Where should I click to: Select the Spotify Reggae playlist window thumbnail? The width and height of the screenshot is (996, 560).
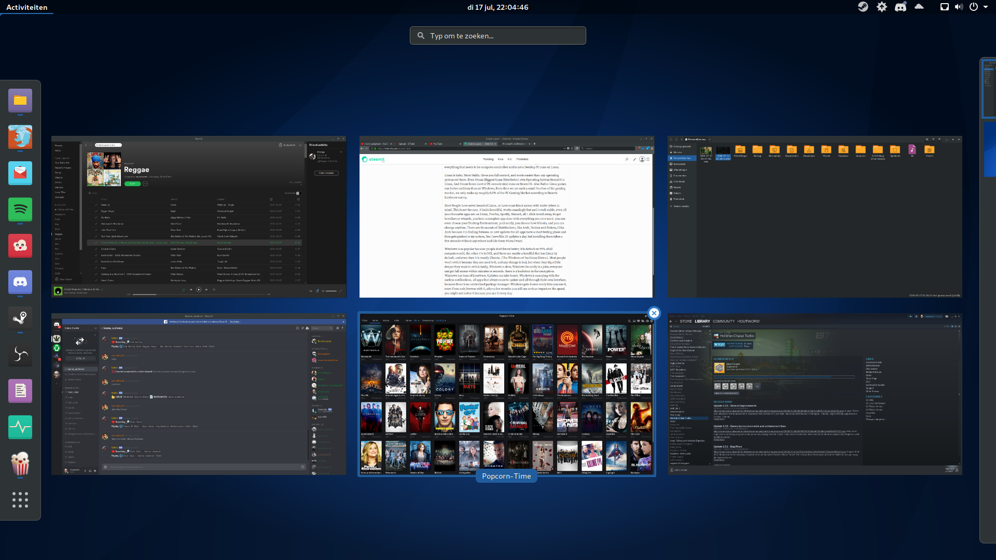pos(199,217)
